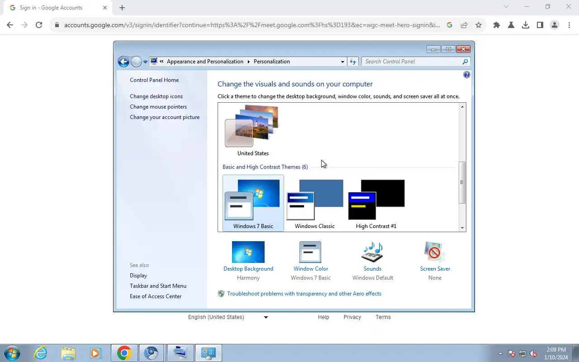Image resolution: width=579 pixels, height=362 pixels.
Task: Open the Windows Start button
Action: (12, 353)
